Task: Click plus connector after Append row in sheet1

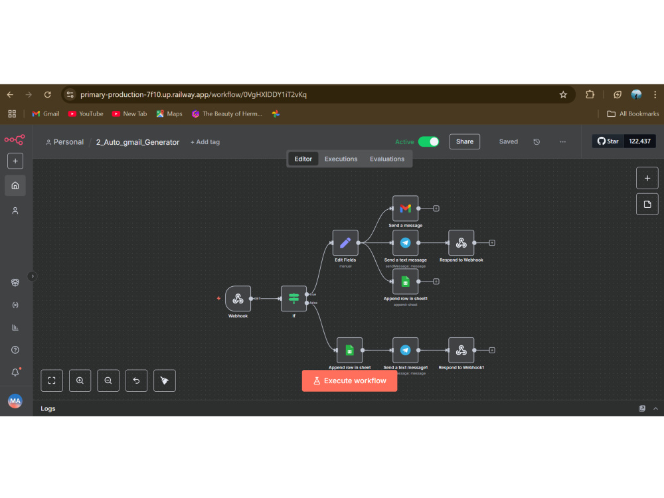Action: tap(436, 281)
